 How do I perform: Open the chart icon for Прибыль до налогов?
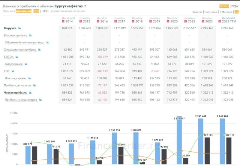click(x=34, y=85)
